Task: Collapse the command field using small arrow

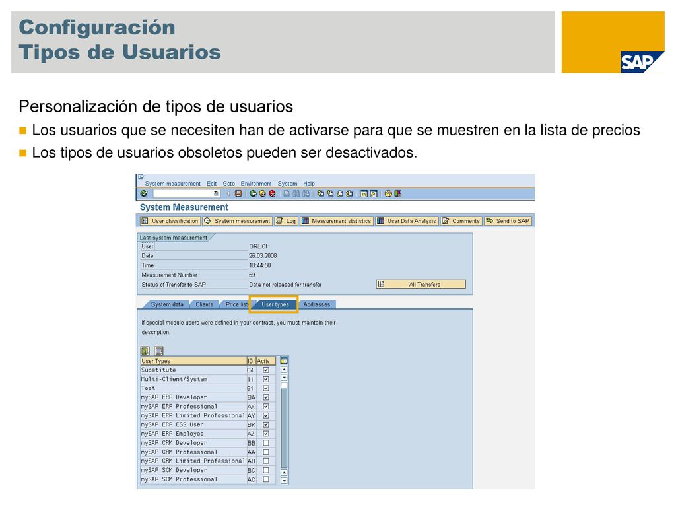Action: tap(228, 194)
